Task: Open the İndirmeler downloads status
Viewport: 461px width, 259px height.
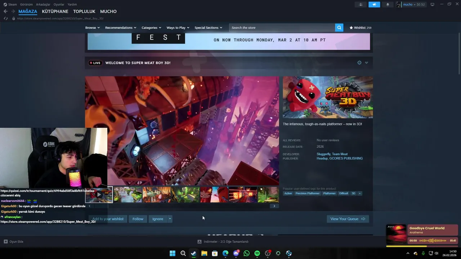Action: 223,242
